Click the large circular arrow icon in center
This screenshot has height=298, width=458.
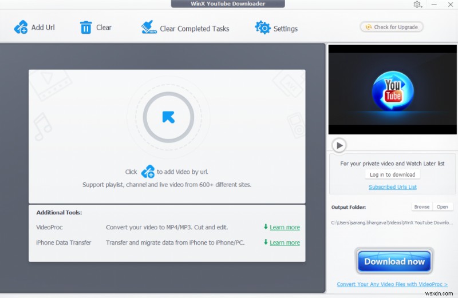pos(168,117)
